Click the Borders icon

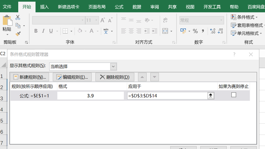pos(65,31)
